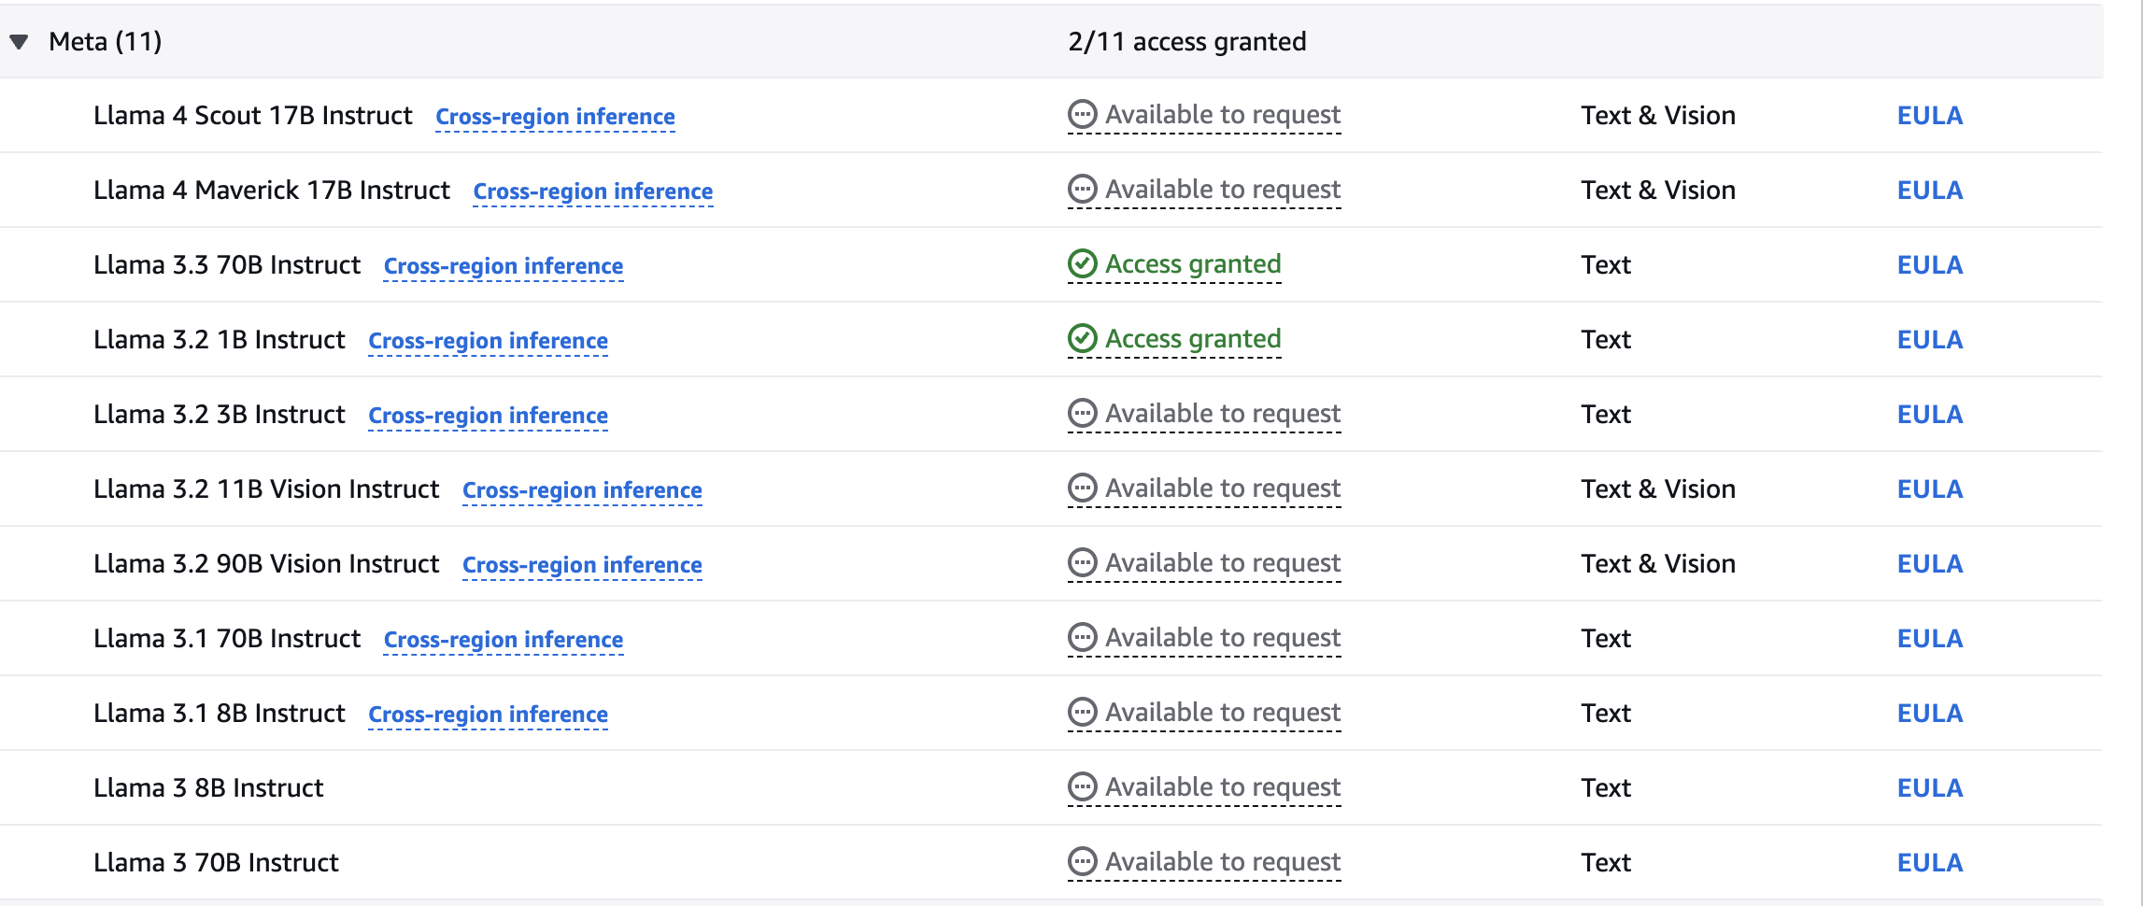
Task: Click status icon for Llama 3 70B Instruct
Action: 1082,862
